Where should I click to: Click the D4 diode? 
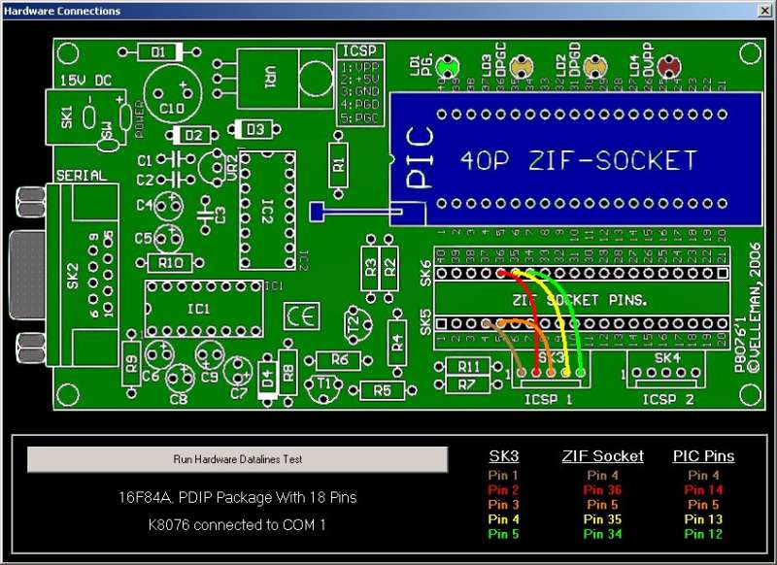pyautogui.click(x=268, y=380)
